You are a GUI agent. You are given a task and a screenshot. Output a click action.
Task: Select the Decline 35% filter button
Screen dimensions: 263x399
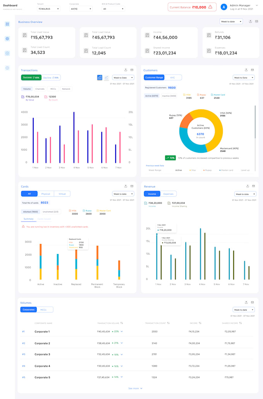point(51,78)
